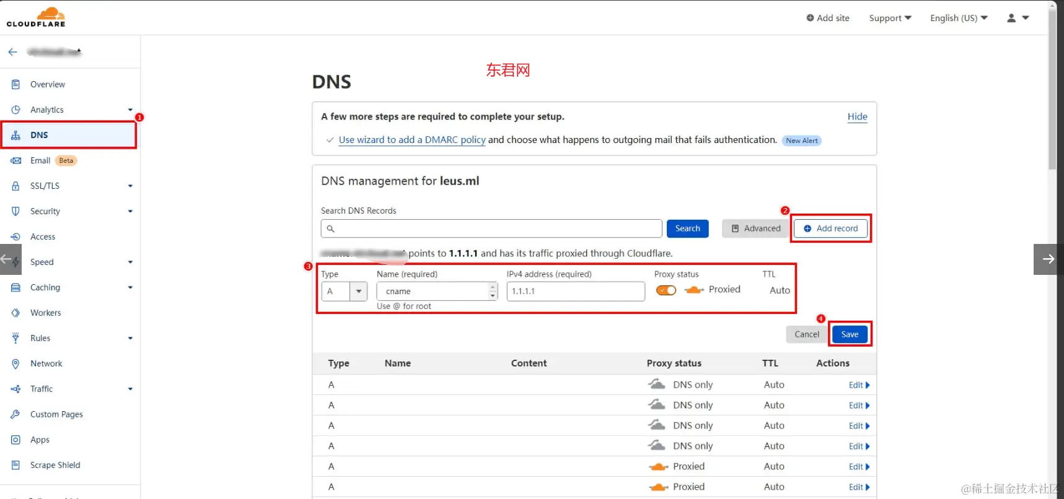Click the New Alert badge

coord(801,141)
